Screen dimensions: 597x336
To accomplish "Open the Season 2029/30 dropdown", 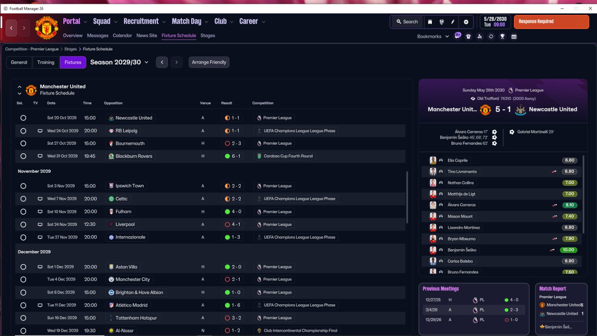I will tap(119, 62).
